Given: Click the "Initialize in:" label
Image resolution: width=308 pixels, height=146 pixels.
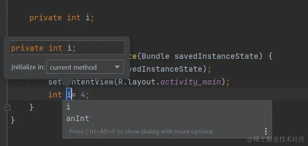Looking at the screenshot, I should point(28,67).
